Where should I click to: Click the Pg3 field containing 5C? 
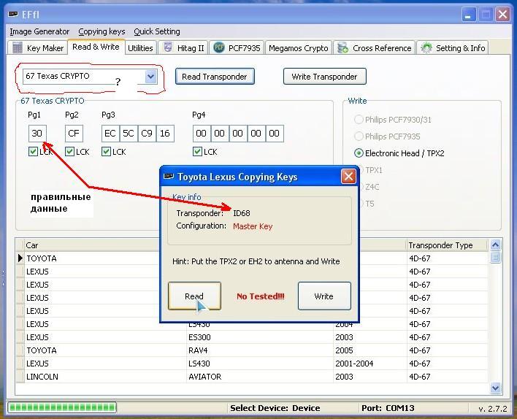[x=129, y=133]
